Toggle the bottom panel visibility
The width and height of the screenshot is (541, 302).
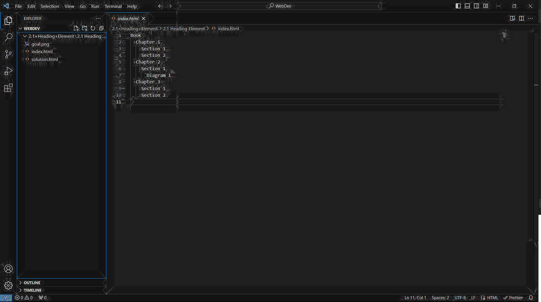(x=467, y=6)
